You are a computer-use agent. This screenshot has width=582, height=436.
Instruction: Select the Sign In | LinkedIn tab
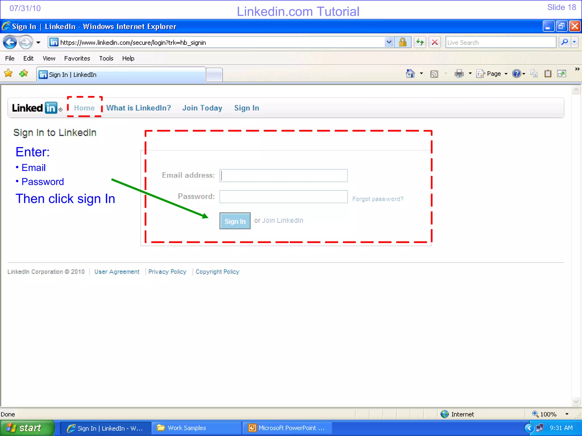[x=121, y=75]
